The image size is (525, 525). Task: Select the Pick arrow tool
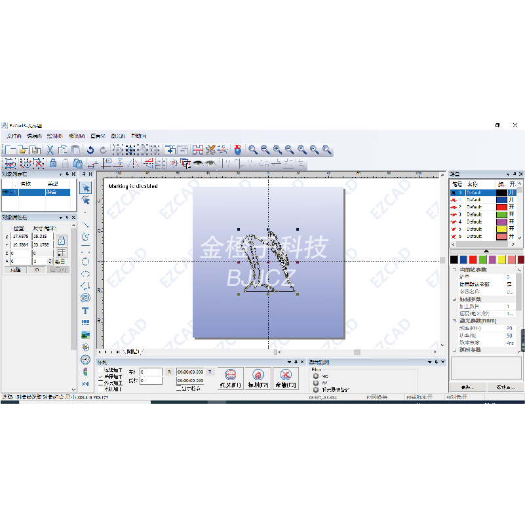click(85, 188)
